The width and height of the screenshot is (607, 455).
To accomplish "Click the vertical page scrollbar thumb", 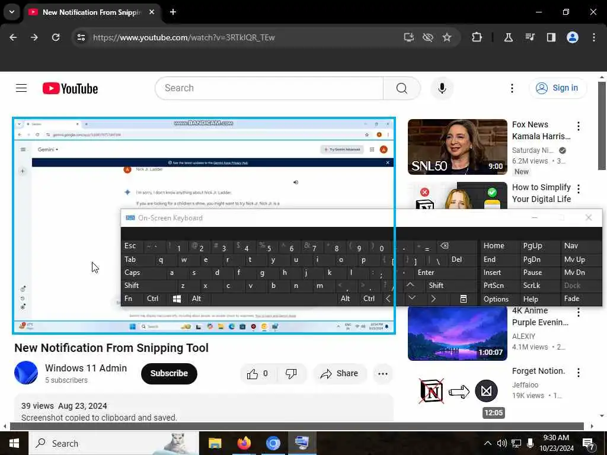I will (x=602, y=126).
